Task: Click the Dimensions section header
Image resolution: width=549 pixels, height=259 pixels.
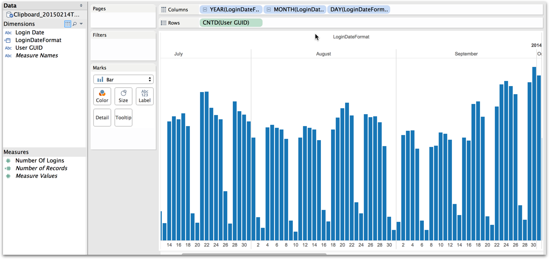Action: click(19, 24)
